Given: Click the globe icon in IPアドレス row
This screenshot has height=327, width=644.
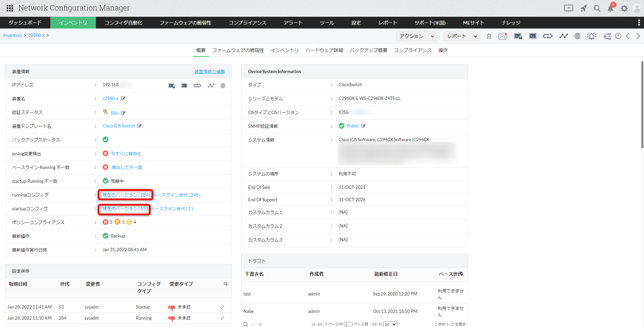Looking at the screenshot, I should pyautogui.click(x=223, y=86).
